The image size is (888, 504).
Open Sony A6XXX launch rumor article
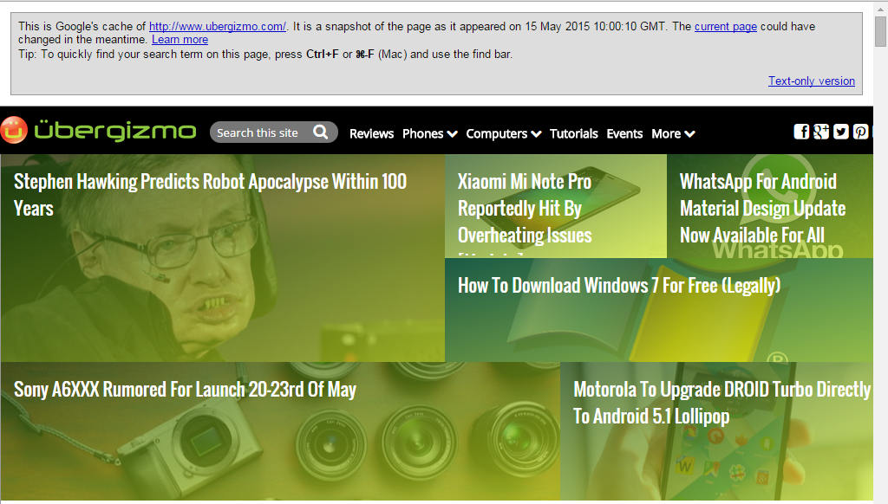click(186, 389)
